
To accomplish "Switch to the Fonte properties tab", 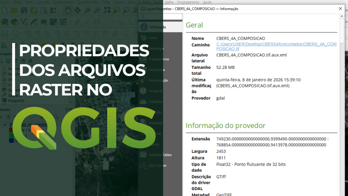I will (153, 38).
